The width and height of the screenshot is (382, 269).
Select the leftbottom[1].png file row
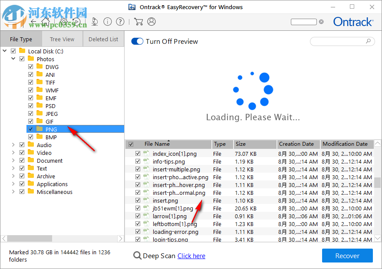click(250, 224)
